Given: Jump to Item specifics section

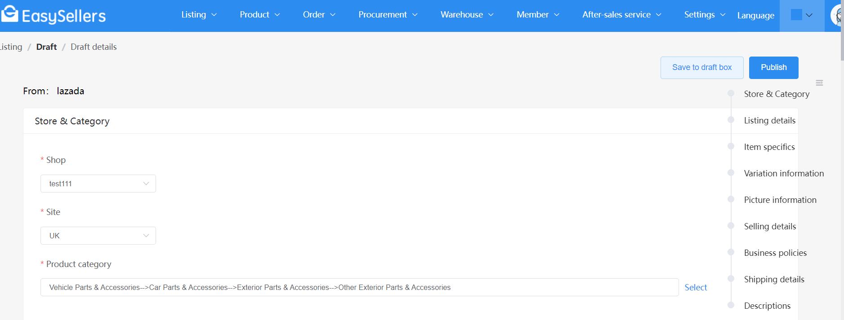Looking at the screenshot, I should pyautogui.click(x=769, y=147).
